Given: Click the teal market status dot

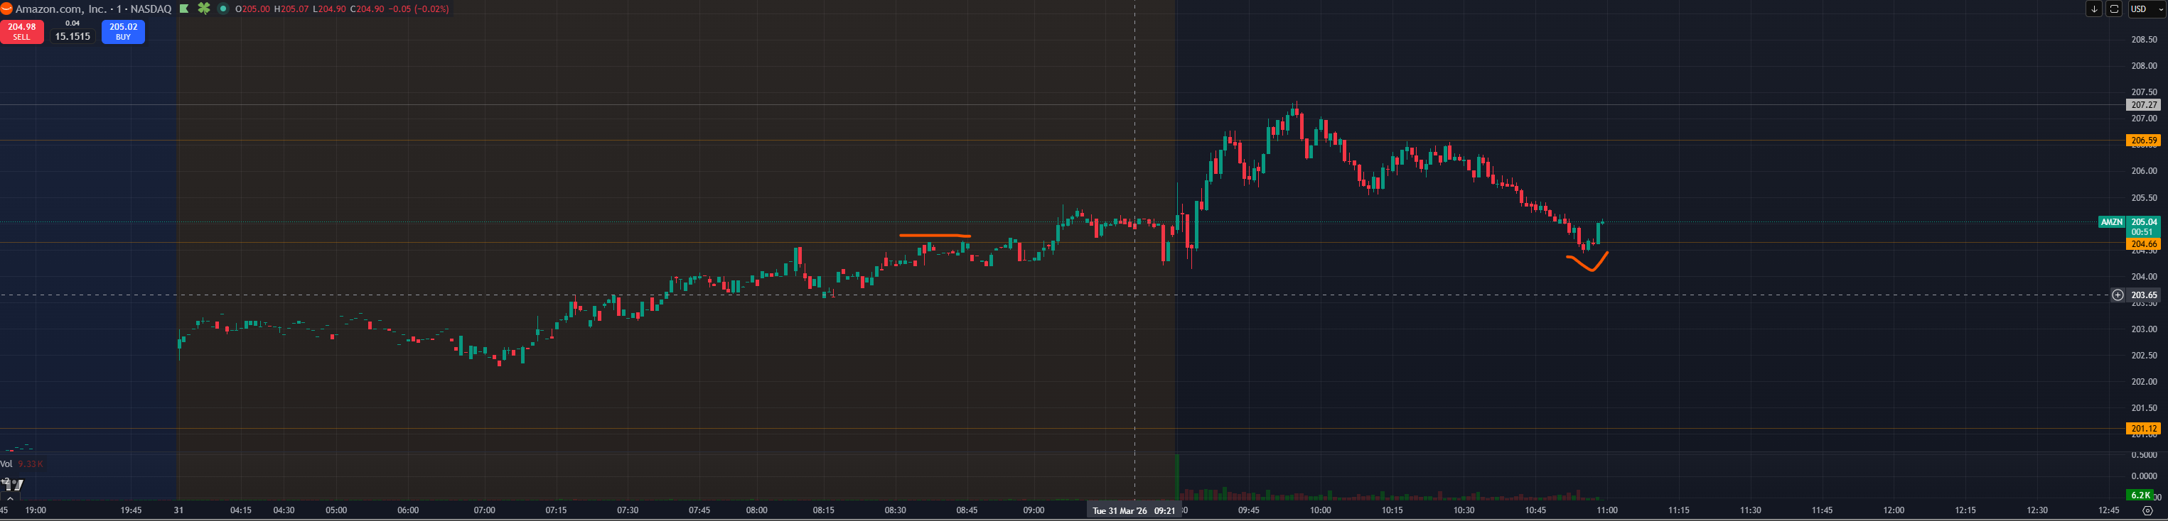Looking at the screenshot, I should [x=223, y=9].
